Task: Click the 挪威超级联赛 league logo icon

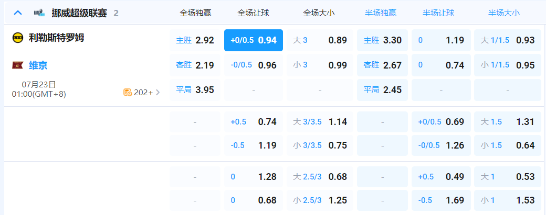Action: click(39, 13)
